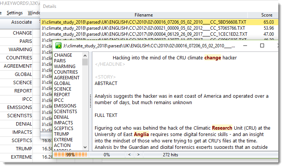Image resolution: width=284 pixels, height=168 pixels.
Task: Click SCIENCE in the Associate column
Action: [23, 83]
